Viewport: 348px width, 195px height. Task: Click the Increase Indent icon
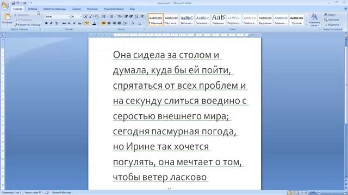(x=131, y=17)
